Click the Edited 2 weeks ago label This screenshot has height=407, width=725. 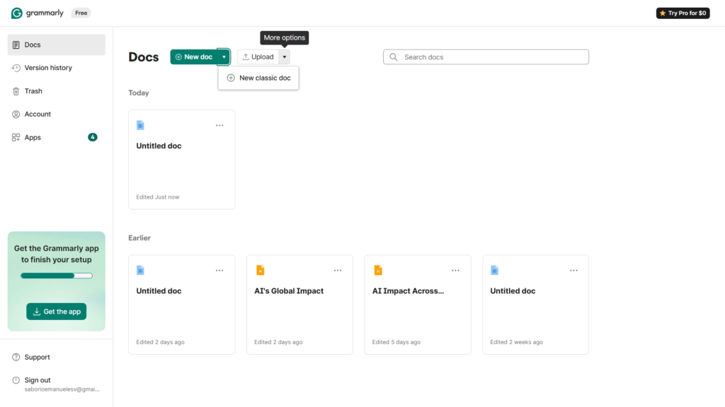click(516, 342)
